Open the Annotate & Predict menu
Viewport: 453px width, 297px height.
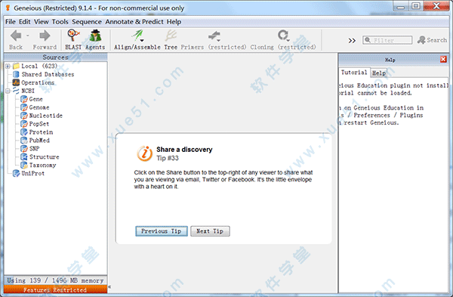(x=134, y=22)
